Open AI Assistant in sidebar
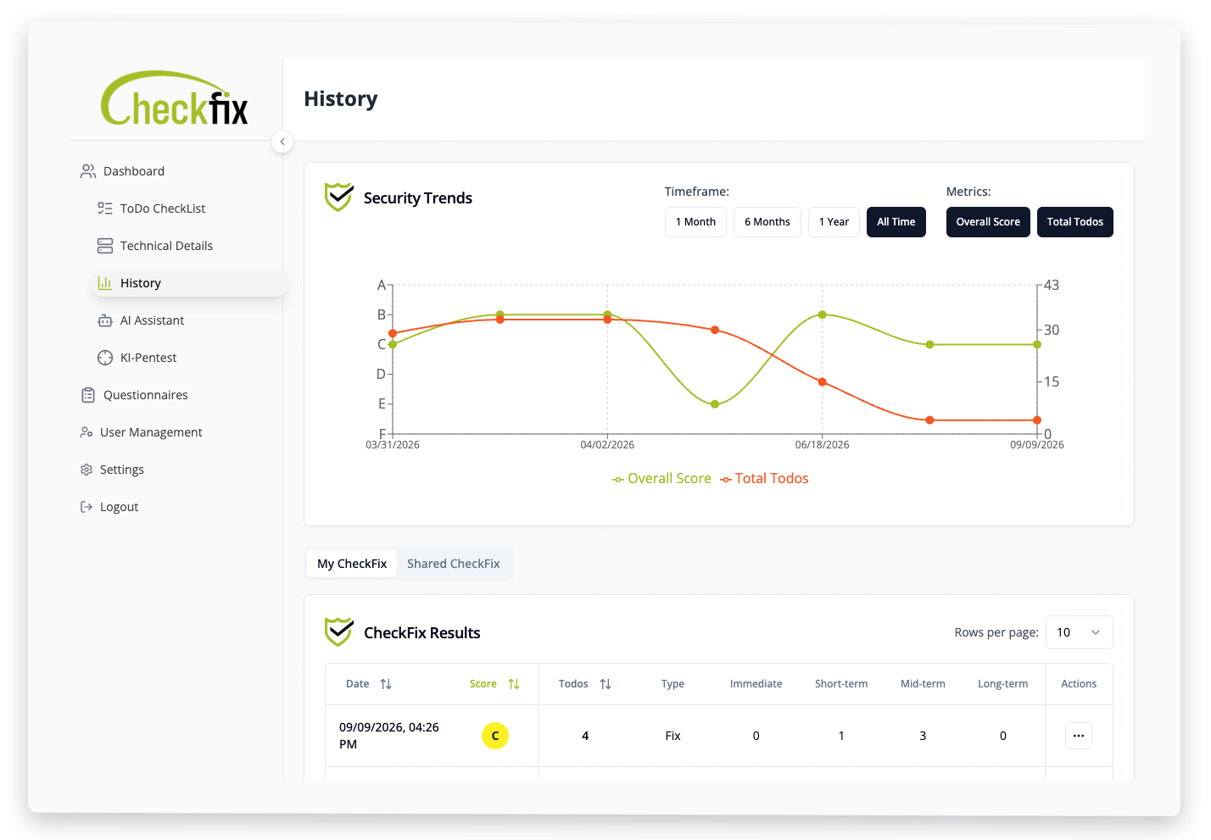Screen dimensions: 1211x840 tap(152, 320)
